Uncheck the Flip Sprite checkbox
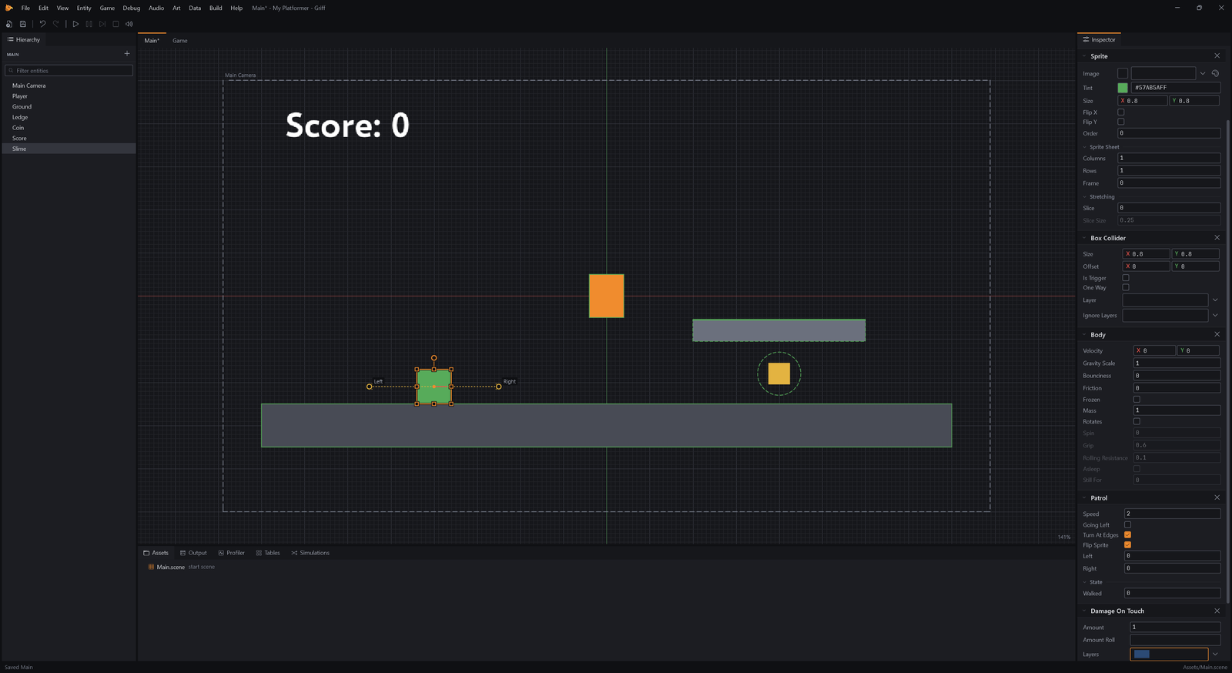 [x=1127, y=544]
